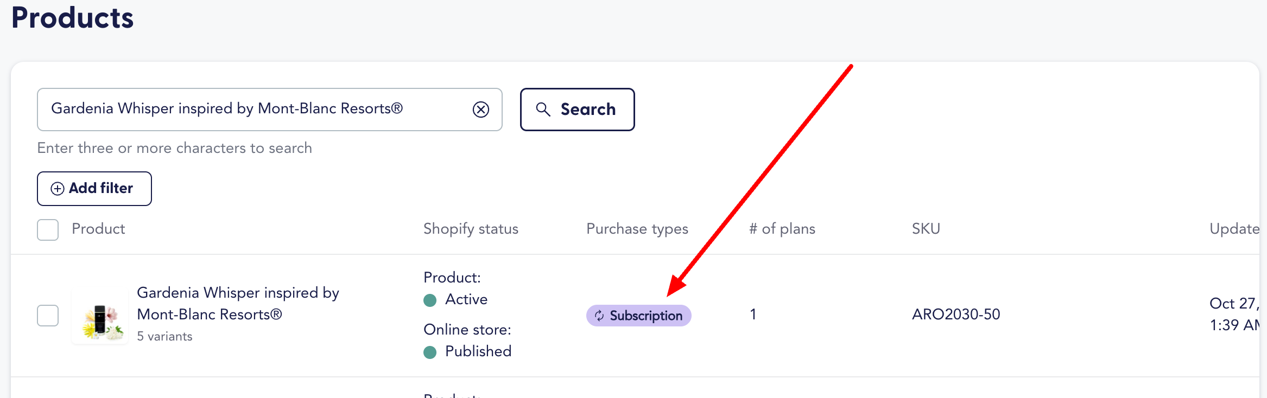Click the recurring icon in Subscription badge
Screen dimensions: 1267x398
tap(599, 316)
